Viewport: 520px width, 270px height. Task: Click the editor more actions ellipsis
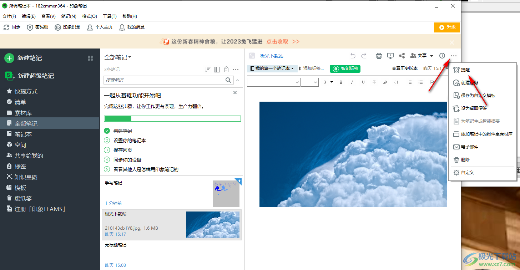[454, 56]
